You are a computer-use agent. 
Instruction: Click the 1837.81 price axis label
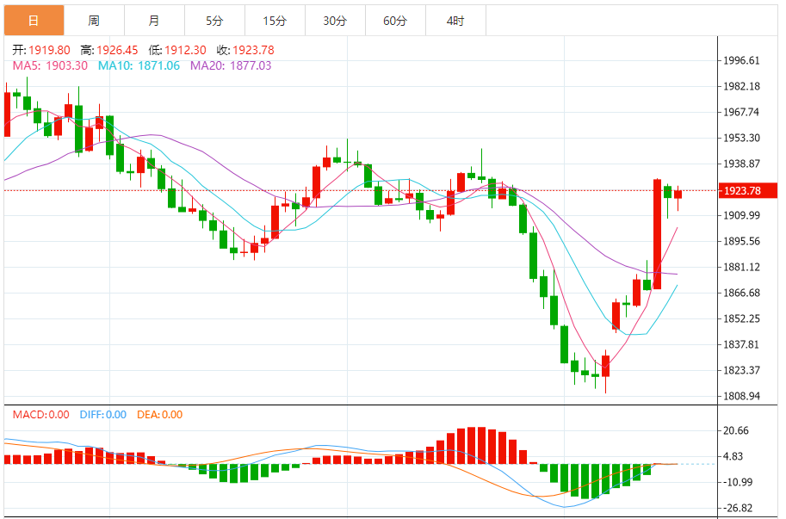coord(741,344)
